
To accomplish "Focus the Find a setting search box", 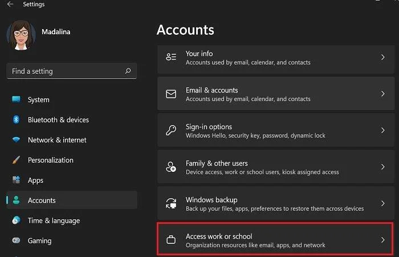I will tap(72, 71).
